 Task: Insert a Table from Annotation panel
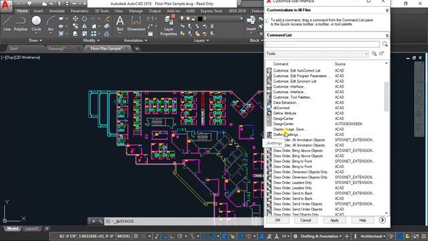coord(150,33)
